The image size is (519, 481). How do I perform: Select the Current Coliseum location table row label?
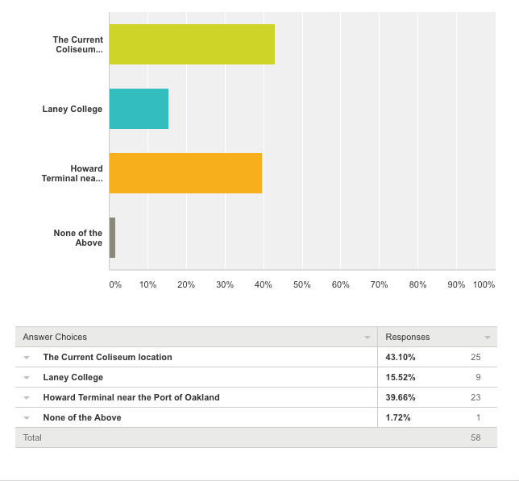107,357
